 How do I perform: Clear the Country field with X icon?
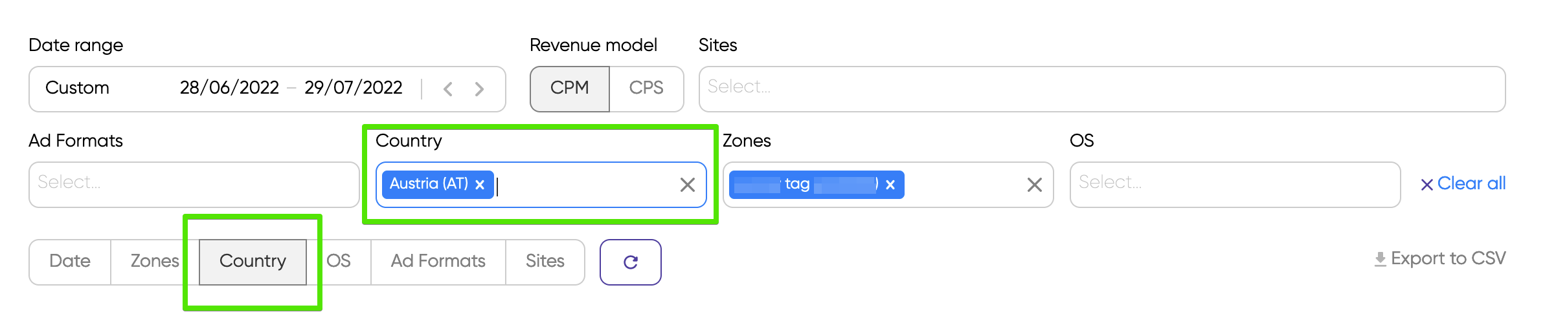pos(688,185)
